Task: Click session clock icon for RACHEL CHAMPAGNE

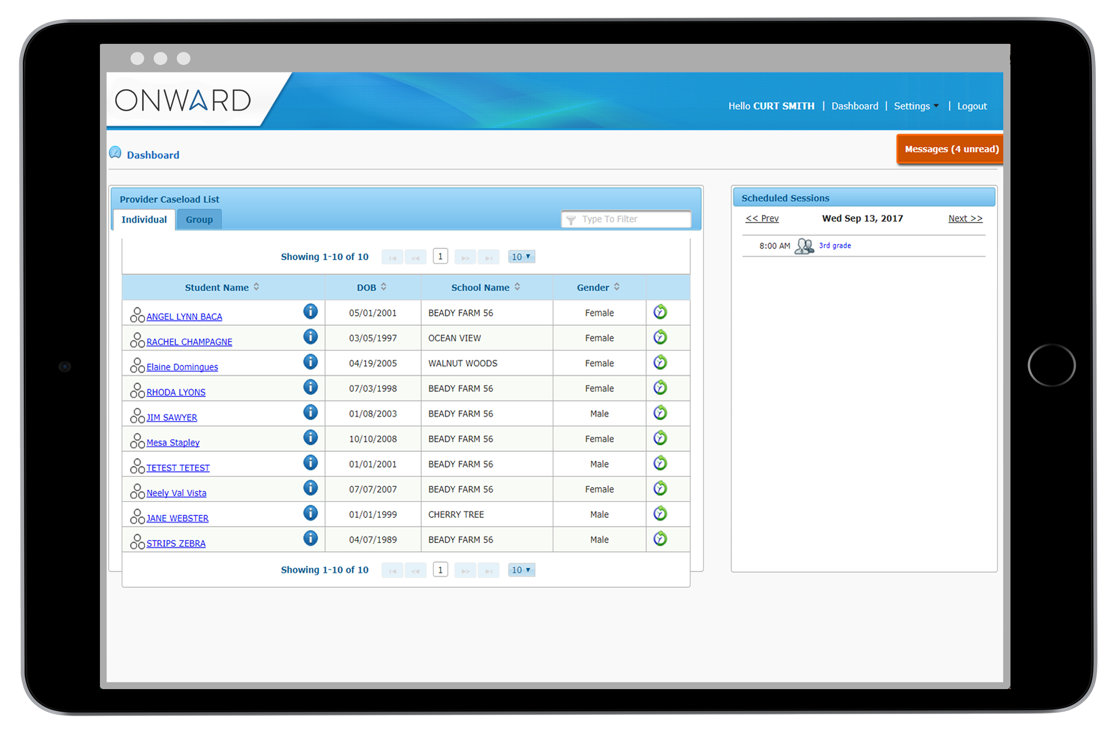Action: pos(660,337)
